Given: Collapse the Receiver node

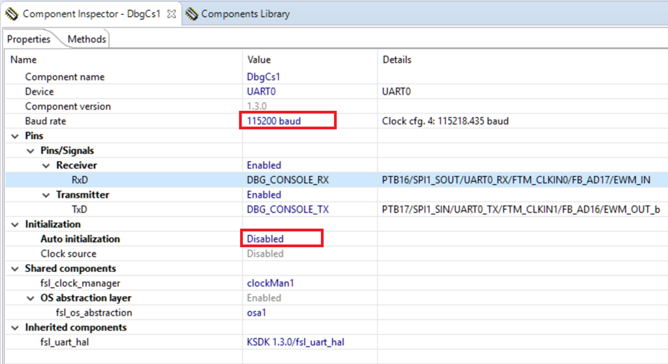Looking at the screenshot, I should pos(46,166).
